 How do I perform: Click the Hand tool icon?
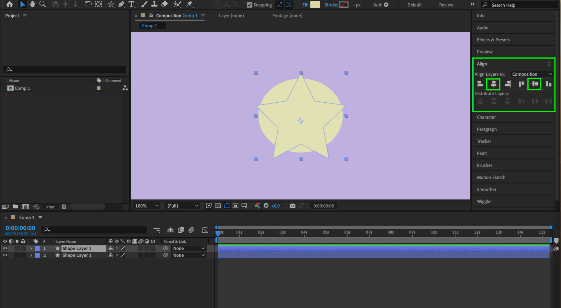[x=33, y=4]
